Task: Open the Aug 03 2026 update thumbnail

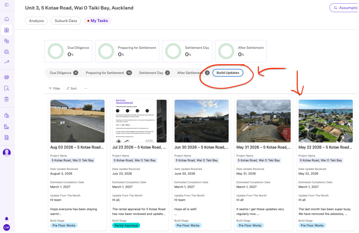Action: pyautogui.click(x=78, y=121)
